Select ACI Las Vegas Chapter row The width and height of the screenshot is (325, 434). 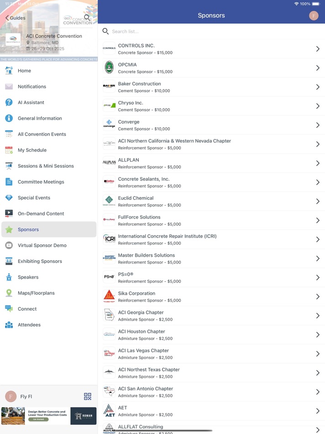[x=212, y=354]
